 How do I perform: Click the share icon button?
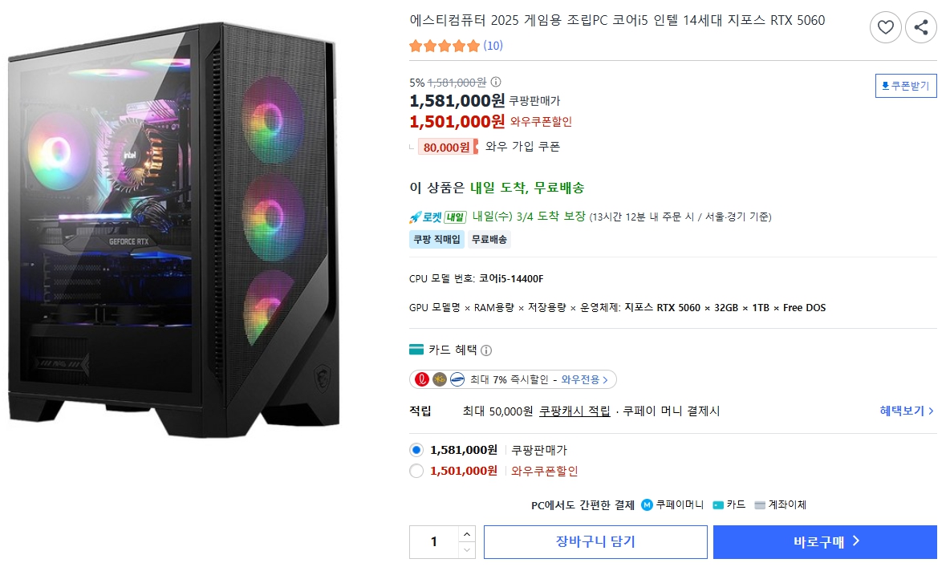[x=921, y=28]
